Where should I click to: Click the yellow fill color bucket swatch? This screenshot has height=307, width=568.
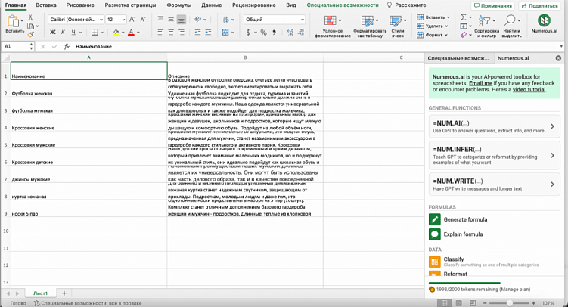(x=116, y=33)
